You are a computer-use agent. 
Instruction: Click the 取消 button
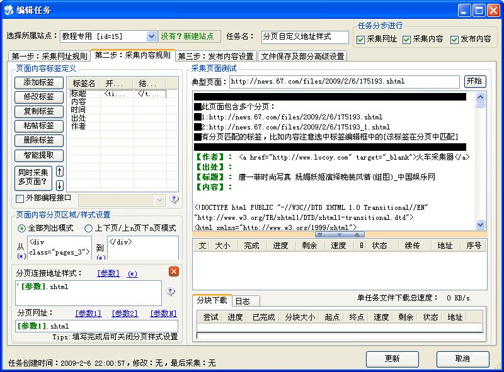(463, 359)
